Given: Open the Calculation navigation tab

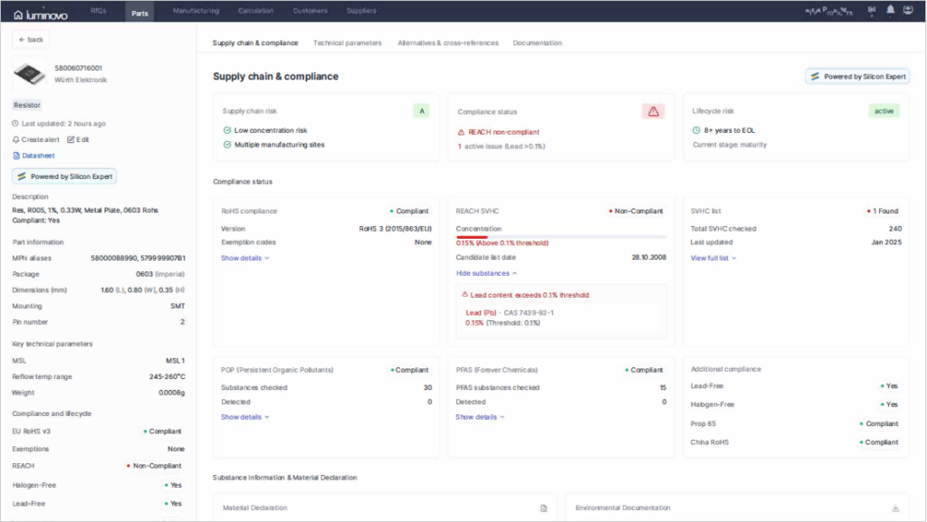Looking at the screenshot, I should tap(256, 11).
